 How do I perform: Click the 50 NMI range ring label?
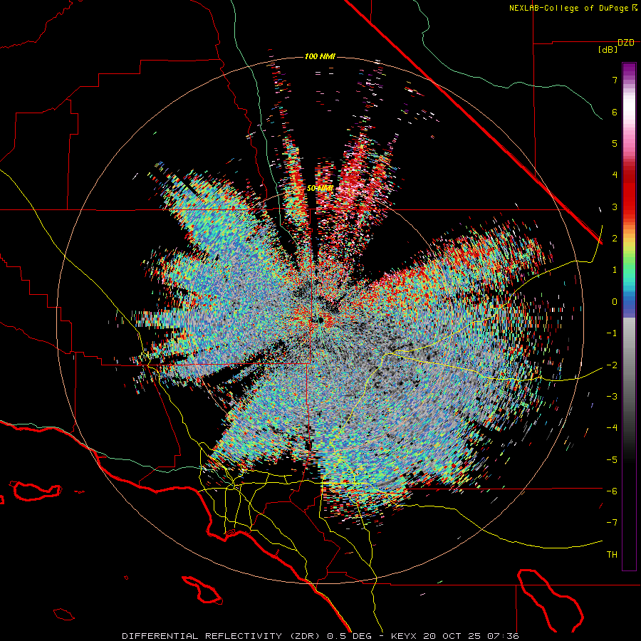click(x=320, y=189)
